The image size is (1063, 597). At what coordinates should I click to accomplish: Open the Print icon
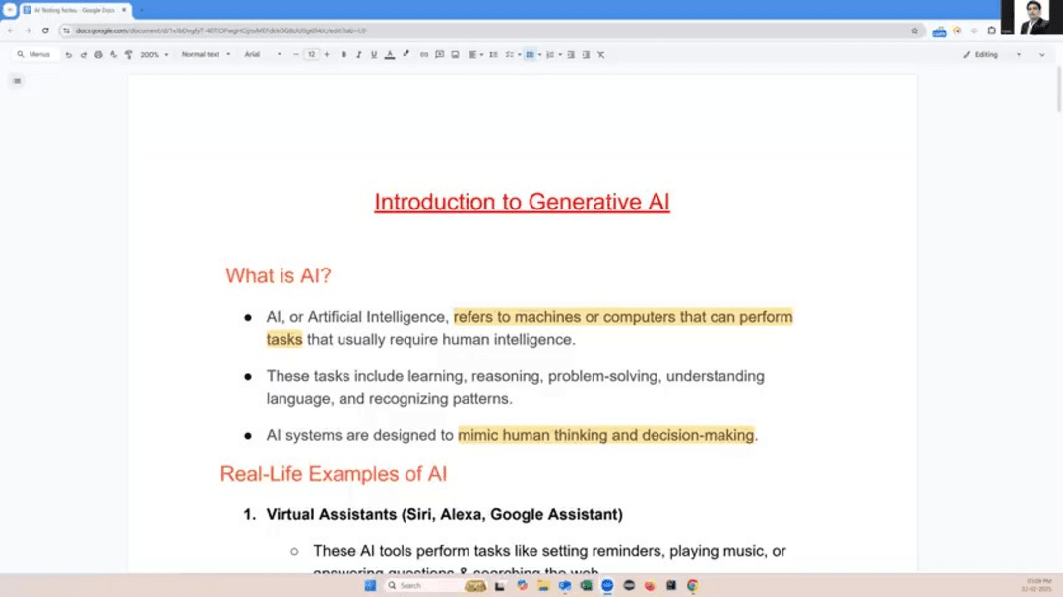click(x=97, y=54)
